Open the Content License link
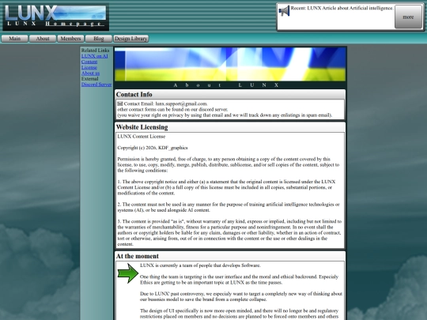Viewport: 427px width, 320px height. click(89, 65)
